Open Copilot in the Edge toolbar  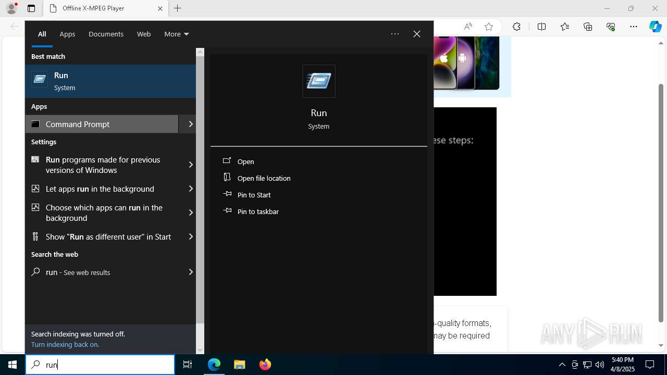655,27
